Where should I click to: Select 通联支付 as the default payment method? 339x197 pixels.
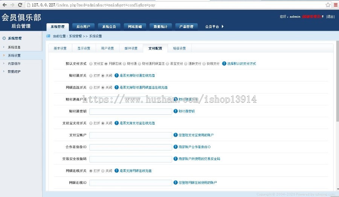[x=186, y=64]
